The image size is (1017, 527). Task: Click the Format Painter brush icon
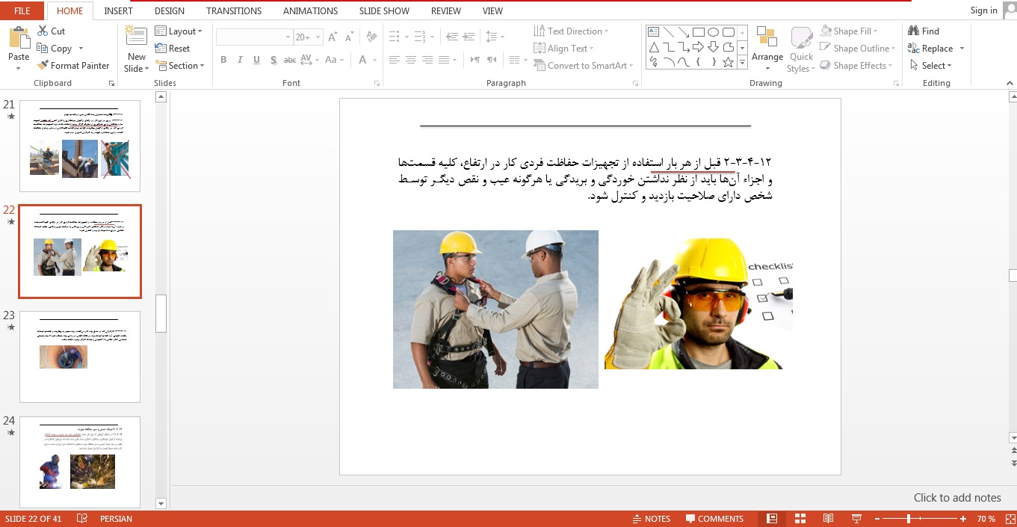[43, 66]
